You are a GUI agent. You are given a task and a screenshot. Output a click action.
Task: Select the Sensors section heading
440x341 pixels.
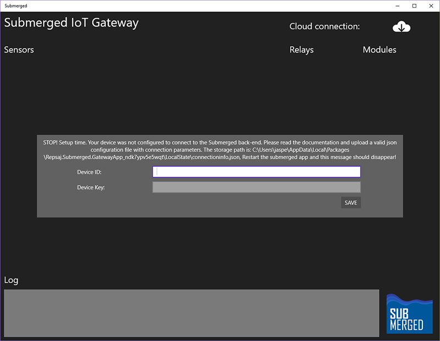click(19, 49)
